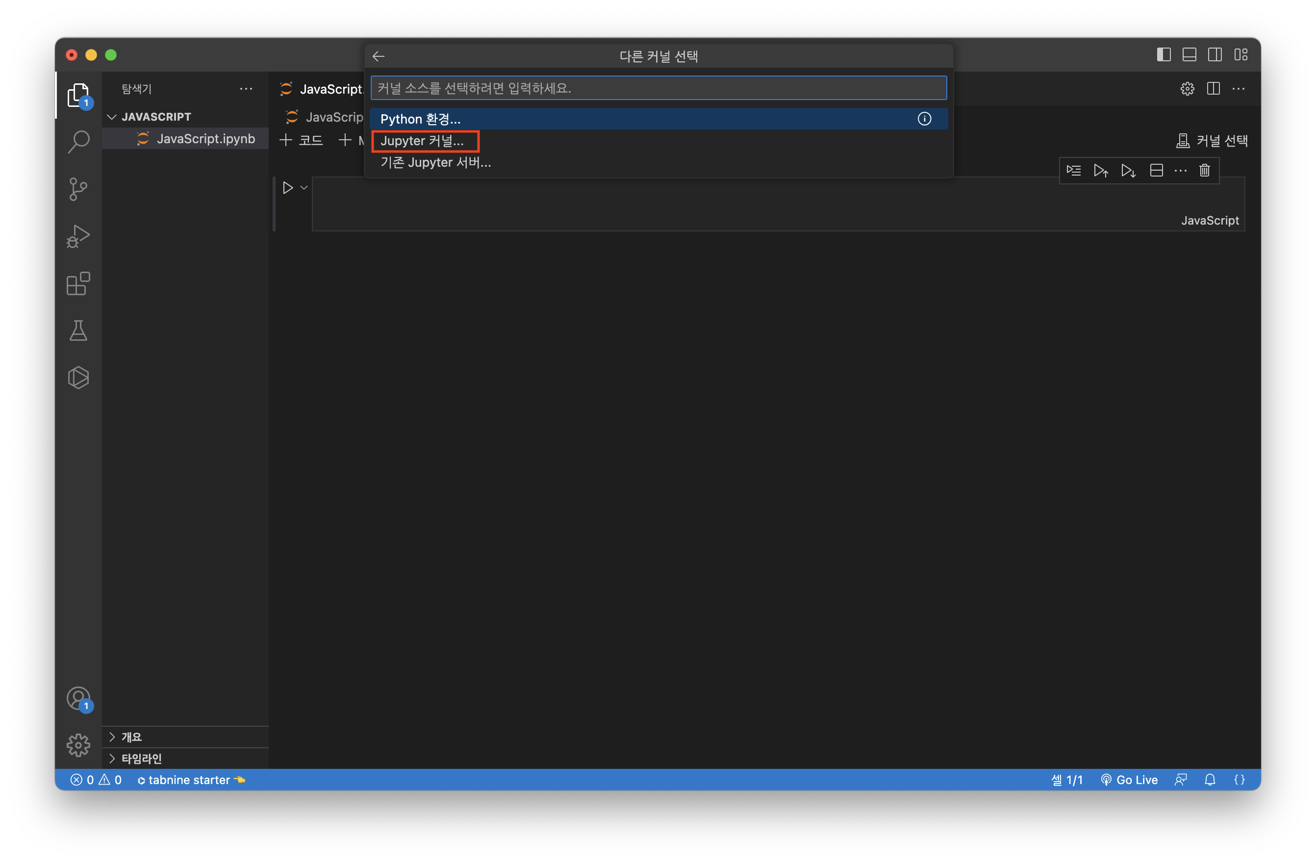This screenshot has width=1316, height=863.
Task: Open the Testing flask view
Action: point(78,330)
